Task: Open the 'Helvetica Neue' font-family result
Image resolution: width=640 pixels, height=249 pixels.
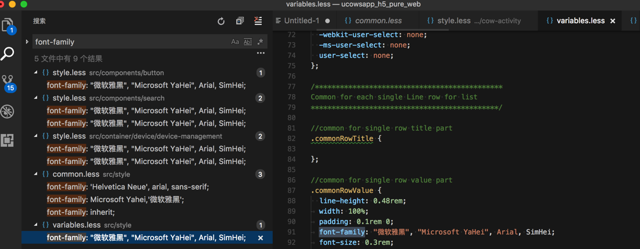Action: click(x=128, y=187)
